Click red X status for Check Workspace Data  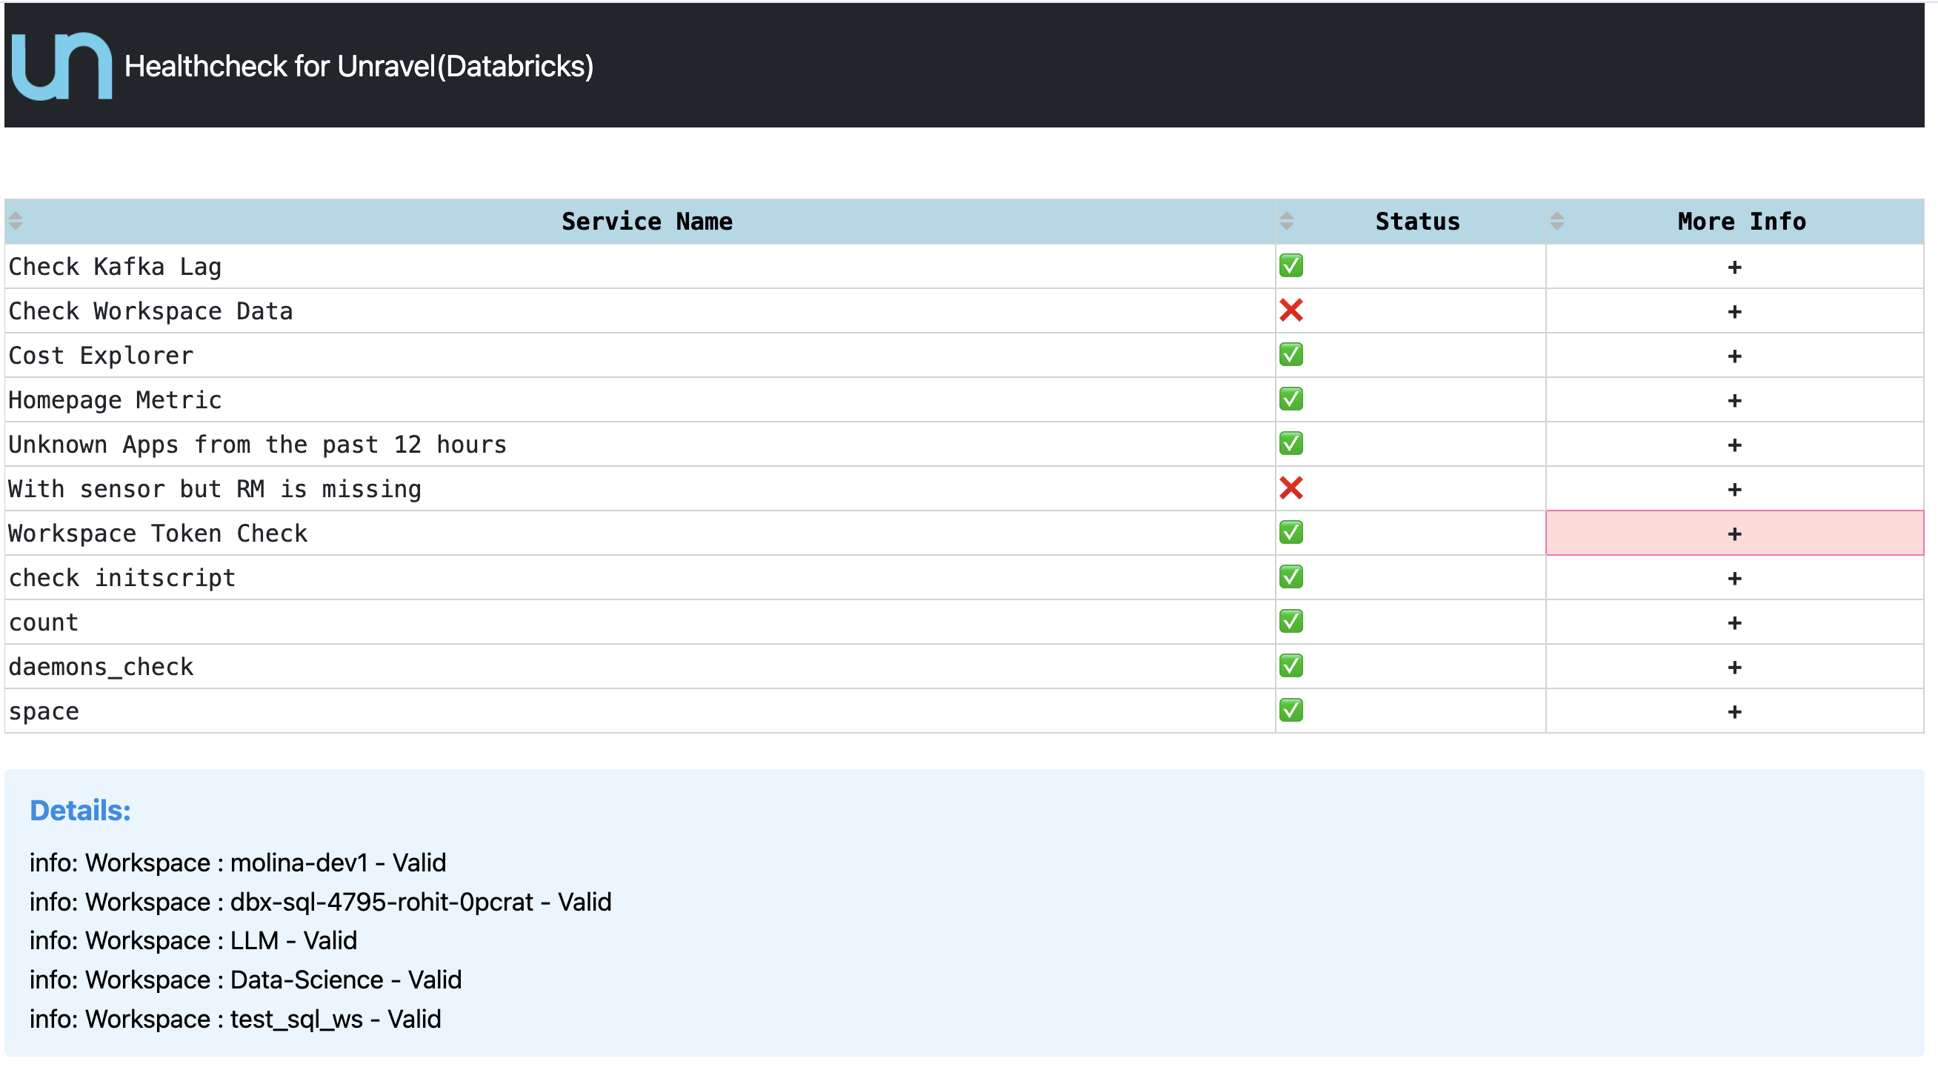(x=1291, y=310)
